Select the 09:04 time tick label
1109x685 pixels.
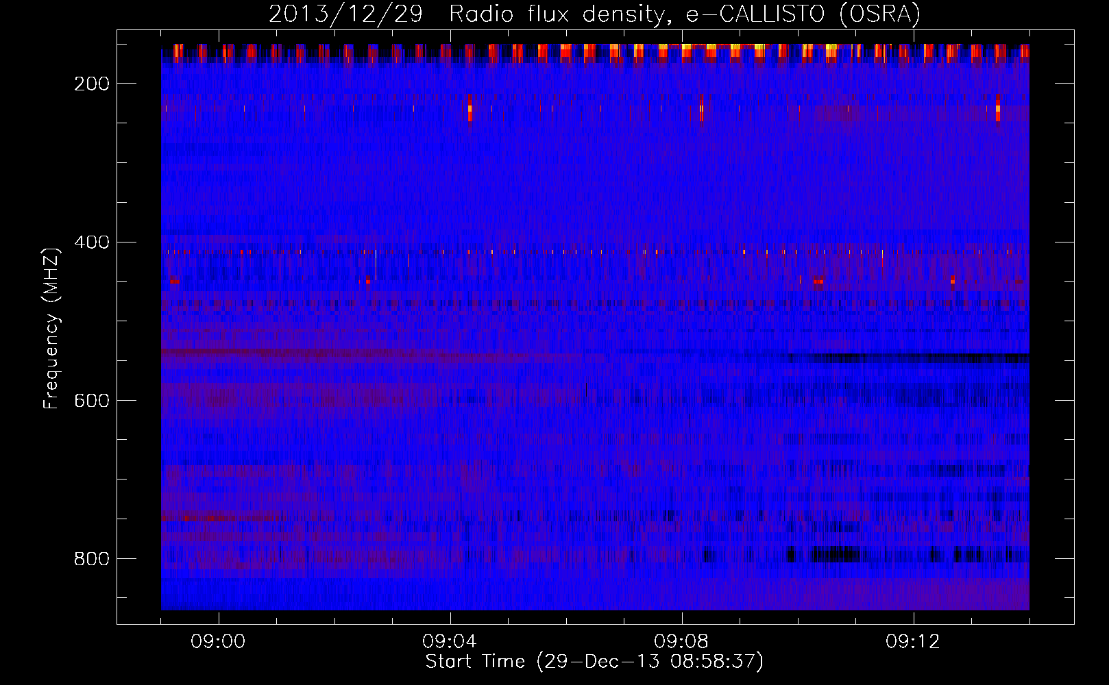click(x=450, y=642)
